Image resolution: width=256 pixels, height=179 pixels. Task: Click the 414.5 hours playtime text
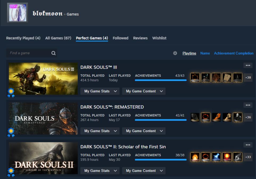[x=89, y=80]
